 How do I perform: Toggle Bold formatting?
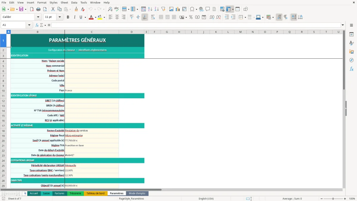pyautogui.click(x=68, y=17)
